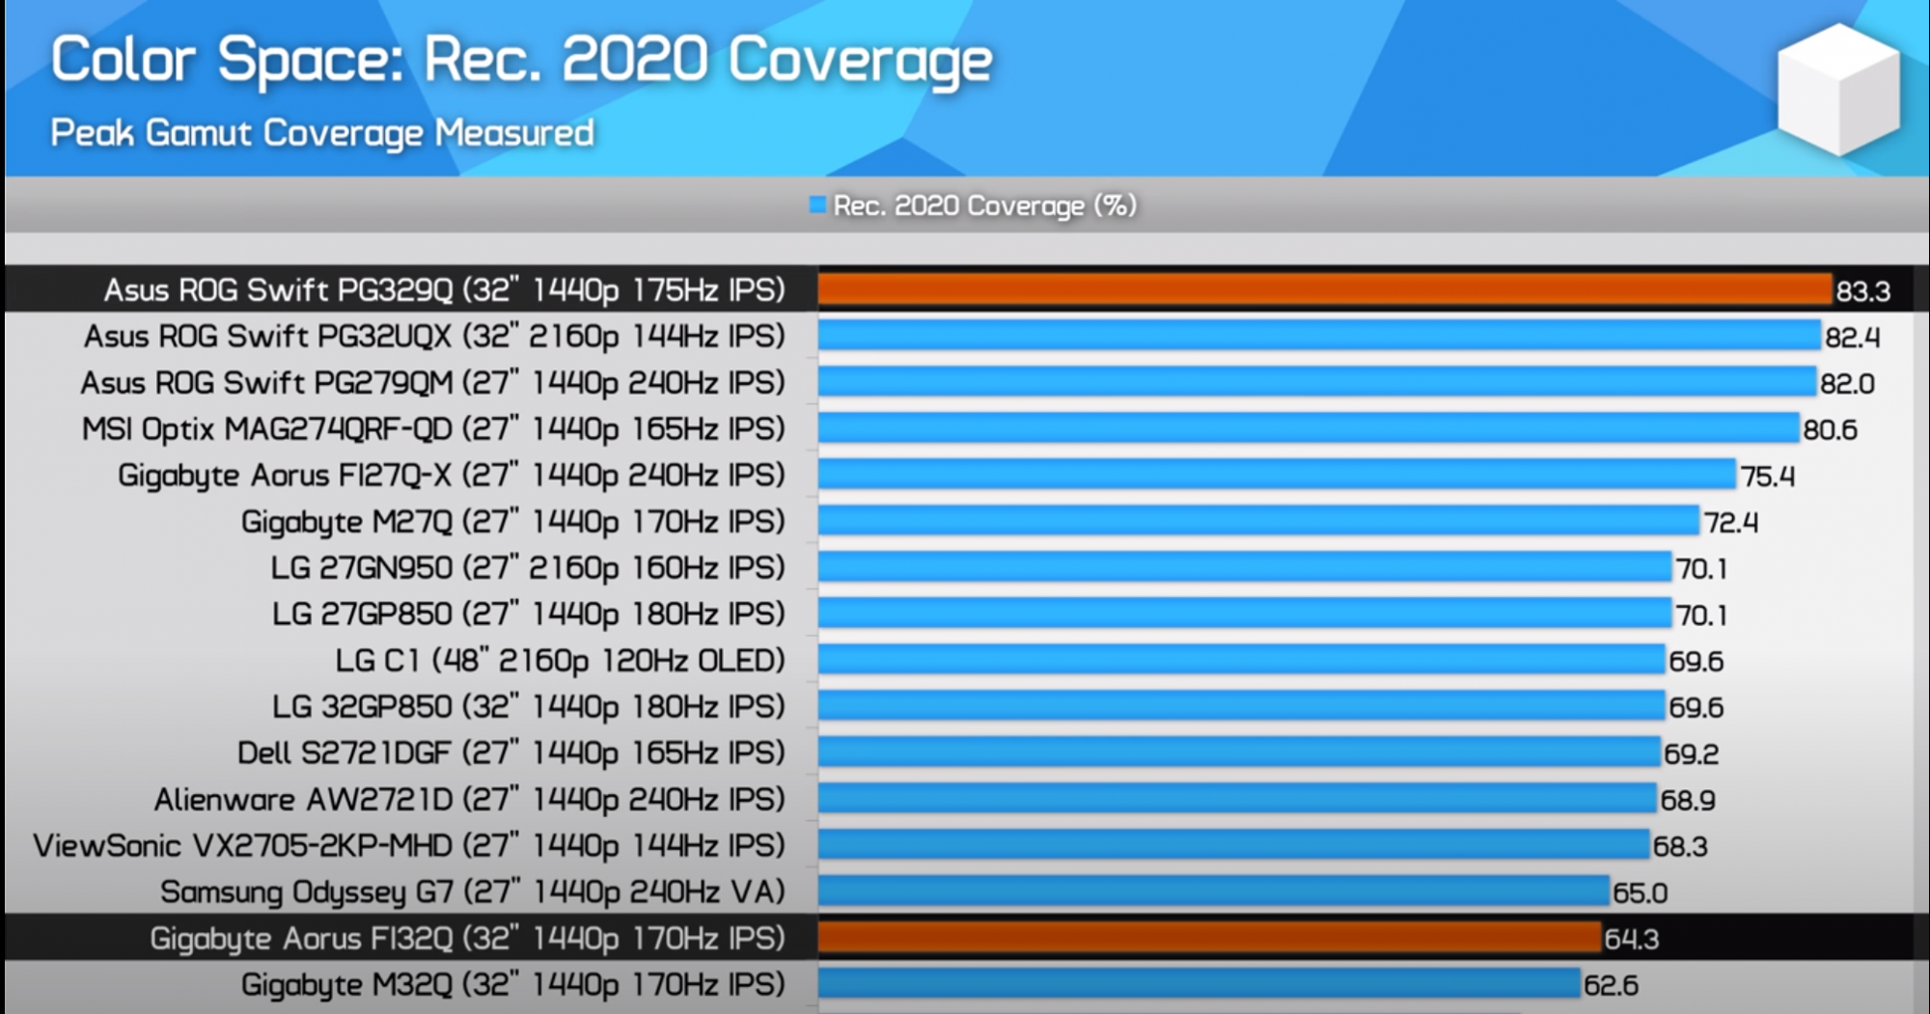Click the subtitle "Peak Gamut Coverage Measured"
This screenshot has width=1930, height=1014.
tap(322, 133)
